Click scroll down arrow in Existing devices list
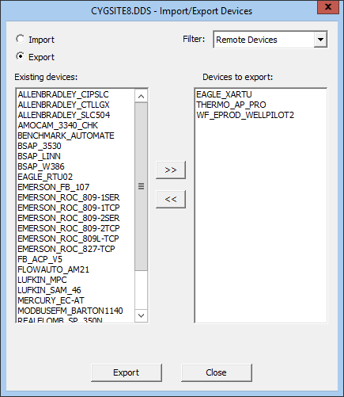 [141, 315]
